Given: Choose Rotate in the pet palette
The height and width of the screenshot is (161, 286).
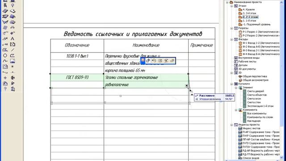Looking at the screenshot, I should pos(154,61).
